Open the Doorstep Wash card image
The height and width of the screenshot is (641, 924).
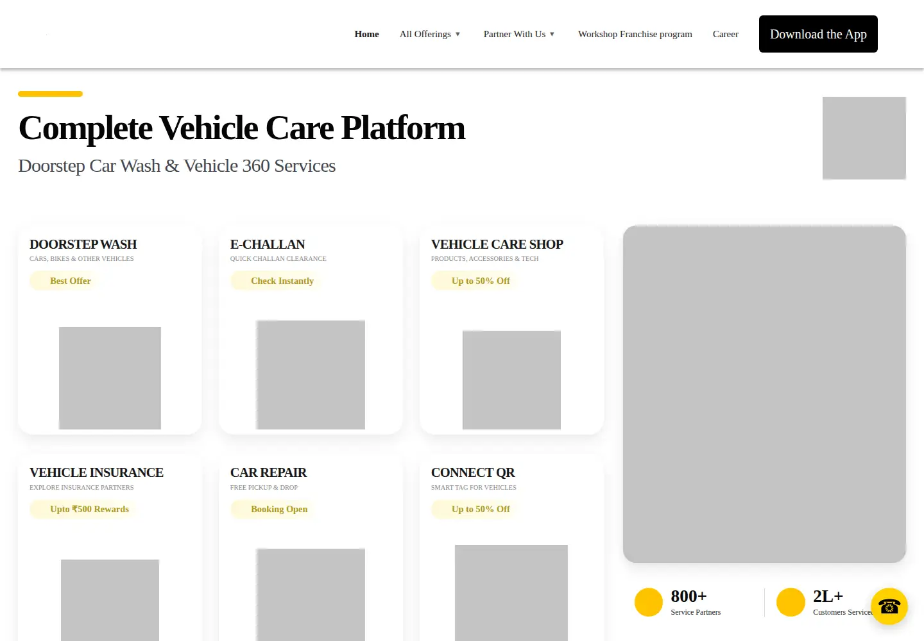(110, 378)
